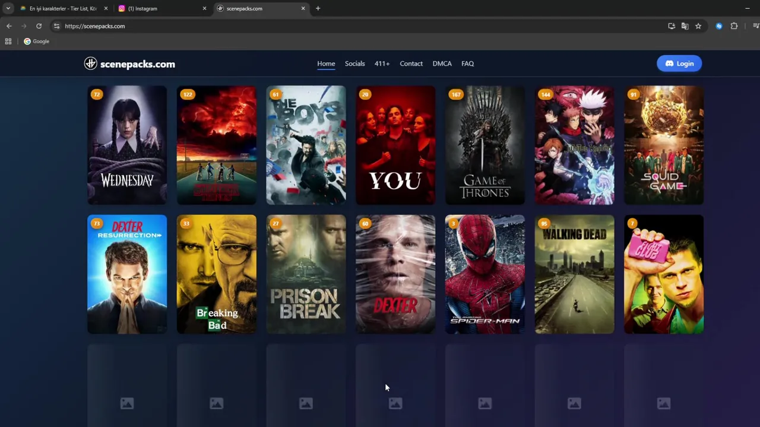This screenshot has width=760, height=427.
Task: Close the Instagram tab
Action: tap(204, 8)
